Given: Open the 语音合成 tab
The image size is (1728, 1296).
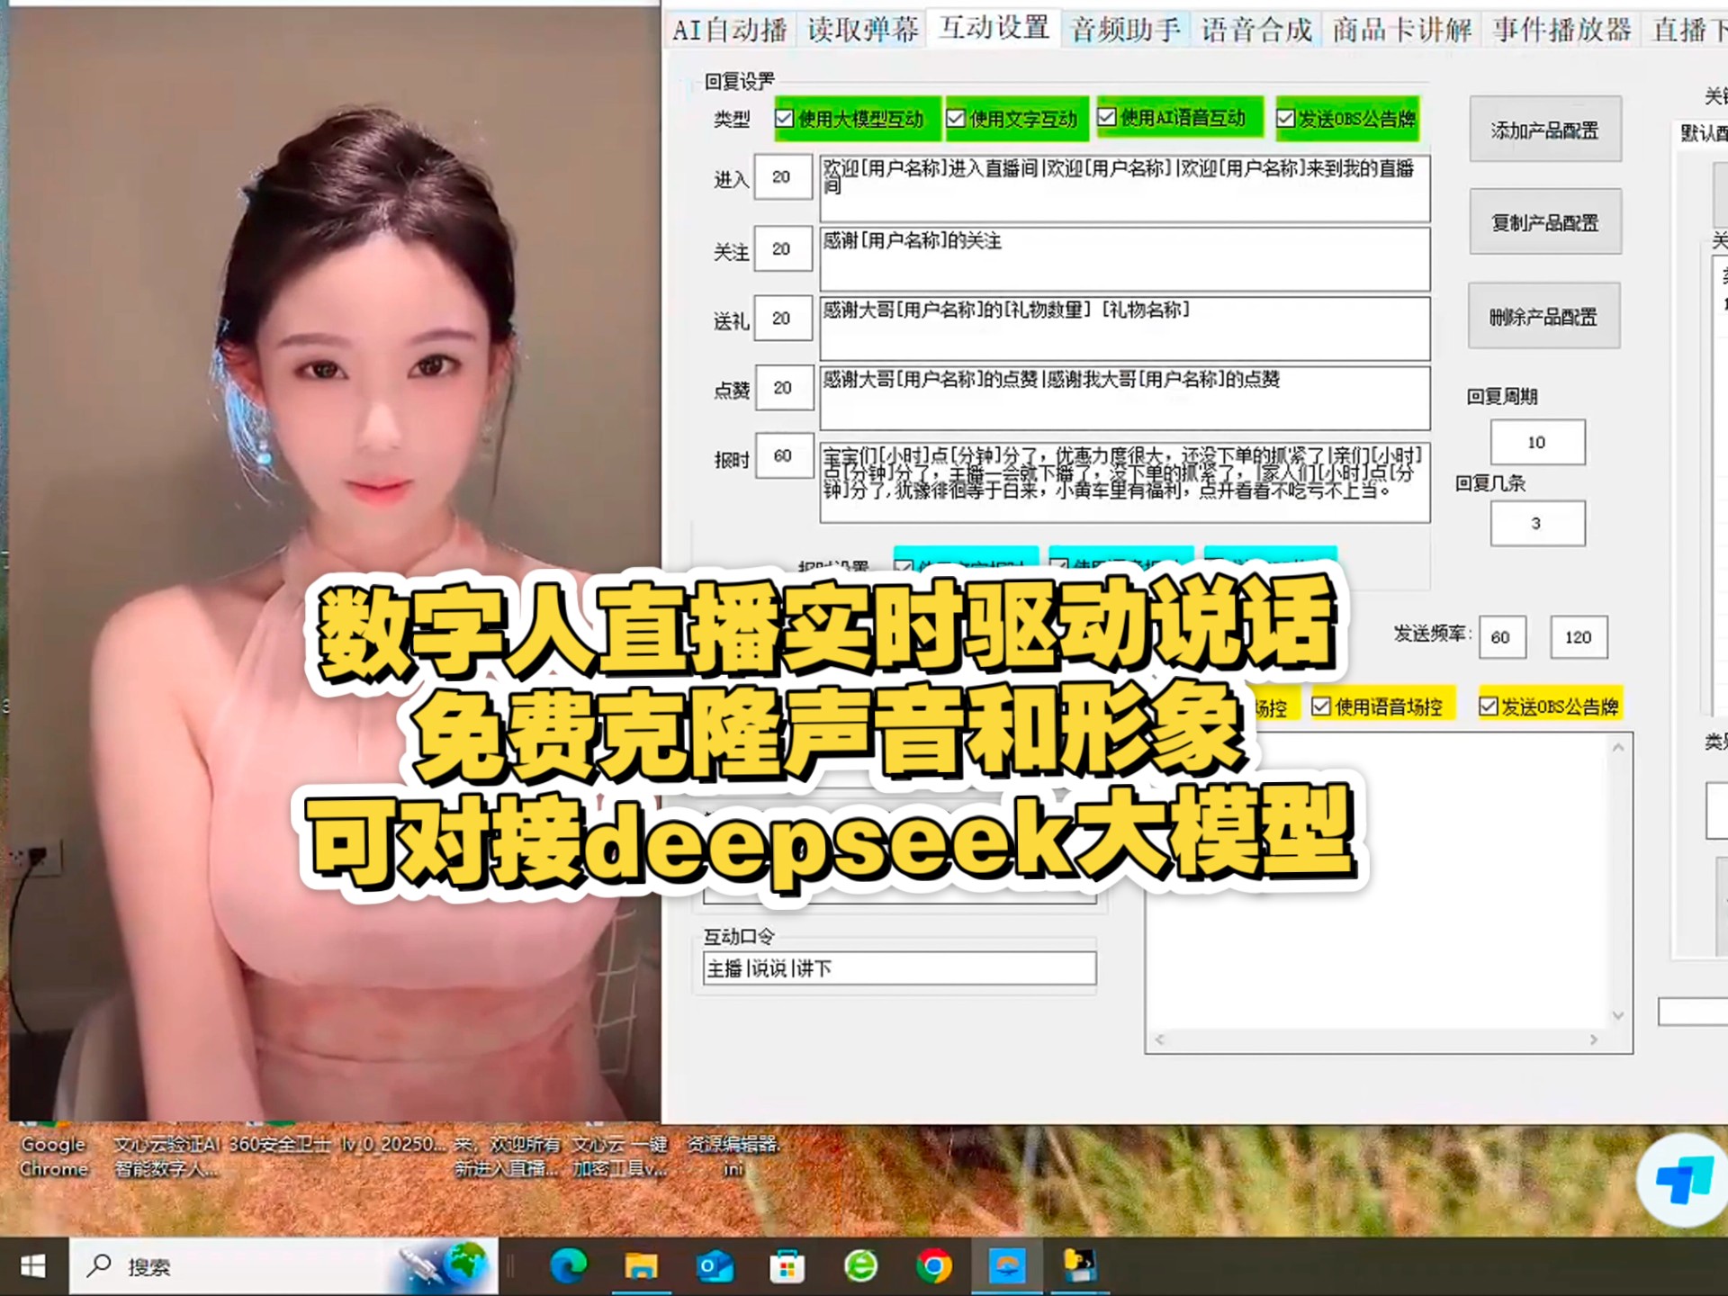Looking at the screenshot, I should click(1256, 30).
